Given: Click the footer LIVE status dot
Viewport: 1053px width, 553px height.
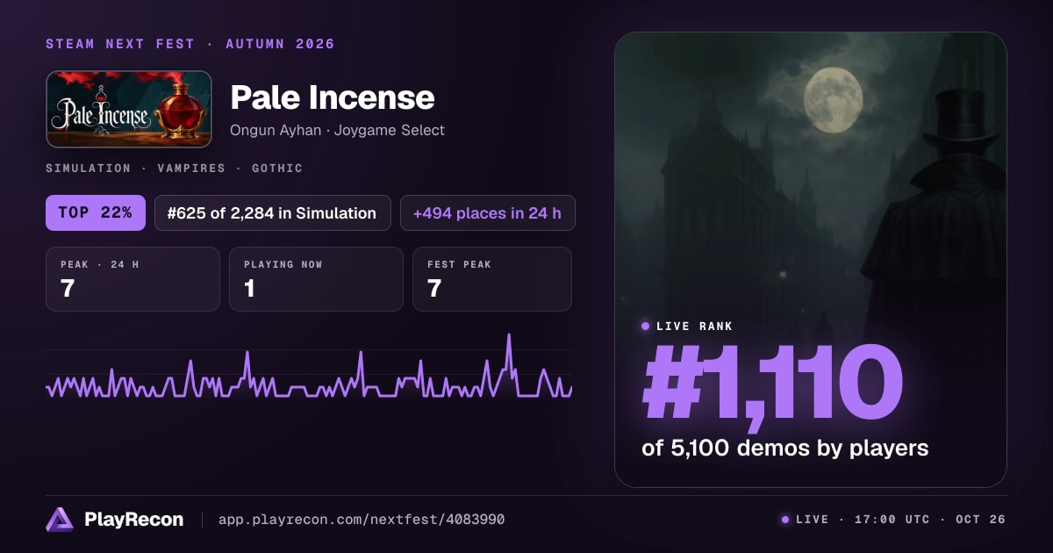Looking at the screenshot, I should pos(785,520).
